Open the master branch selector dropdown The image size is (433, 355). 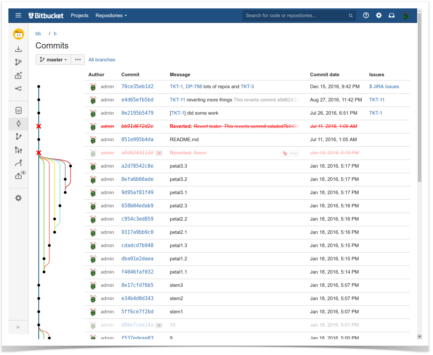click(53, 59)
